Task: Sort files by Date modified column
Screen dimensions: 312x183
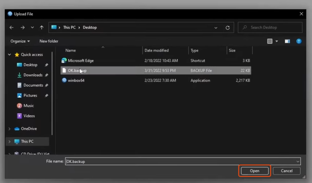Action: pos(156,50)
